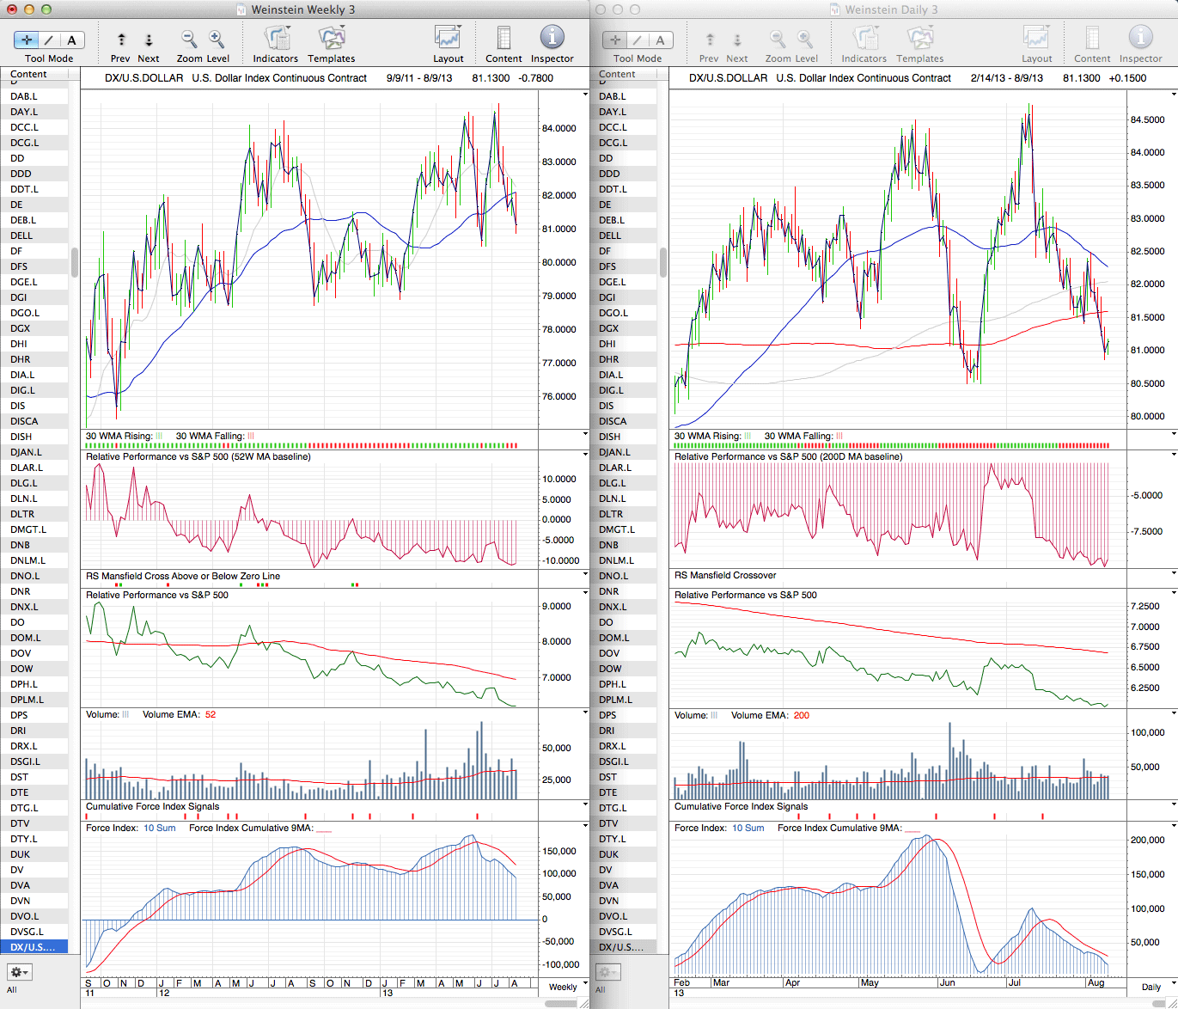Image resolution: width=1178 pixels, height=1009 pixels.
Task: Open the Indicators menu in Weekly toolbar
Action: pos(276,40)
